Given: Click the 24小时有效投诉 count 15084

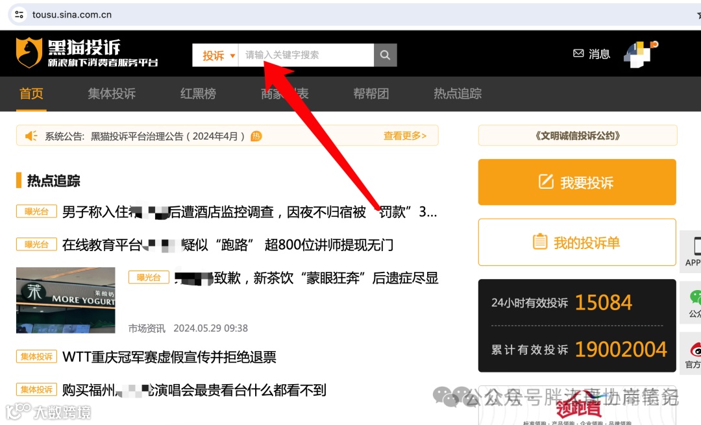Looking at the screenshot, I should [604, 302].
